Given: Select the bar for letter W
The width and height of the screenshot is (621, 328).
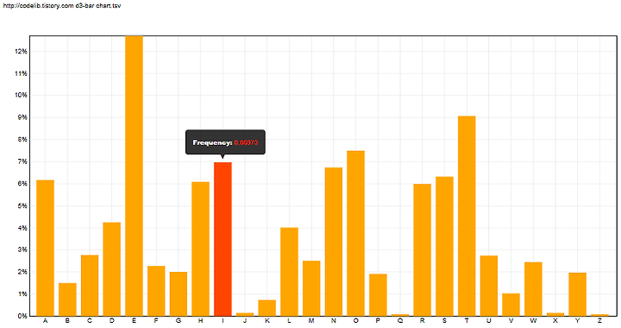Looking at the screenshot, I should [533, 289].
